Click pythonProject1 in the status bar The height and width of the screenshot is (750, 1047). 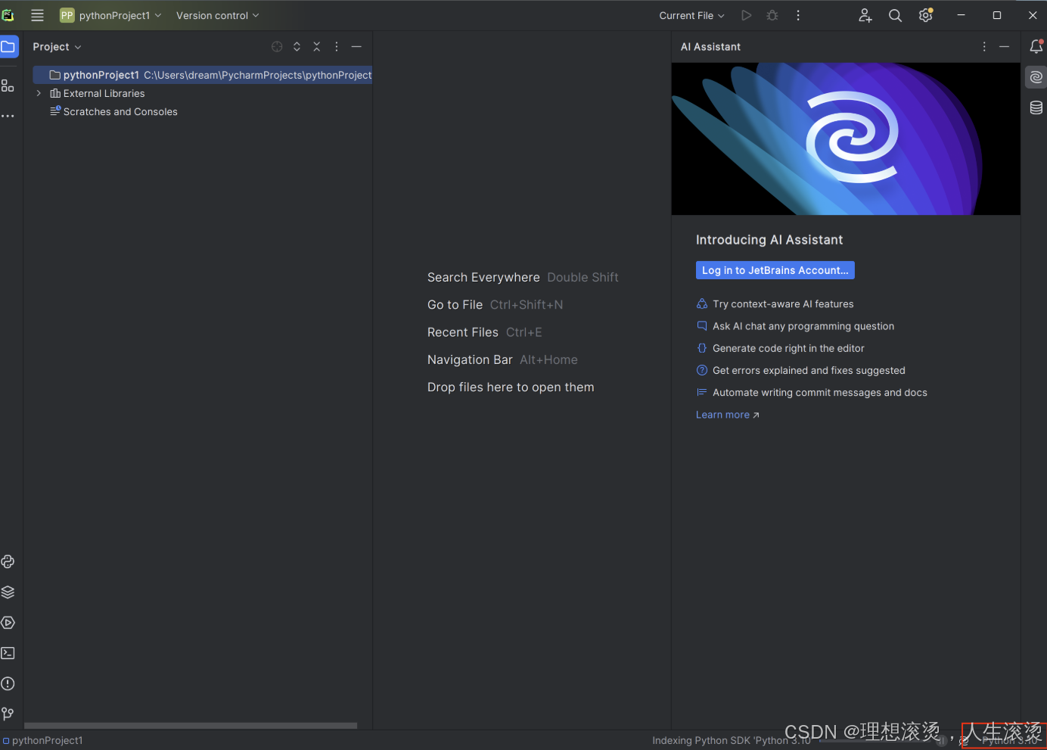click(42, 740)
